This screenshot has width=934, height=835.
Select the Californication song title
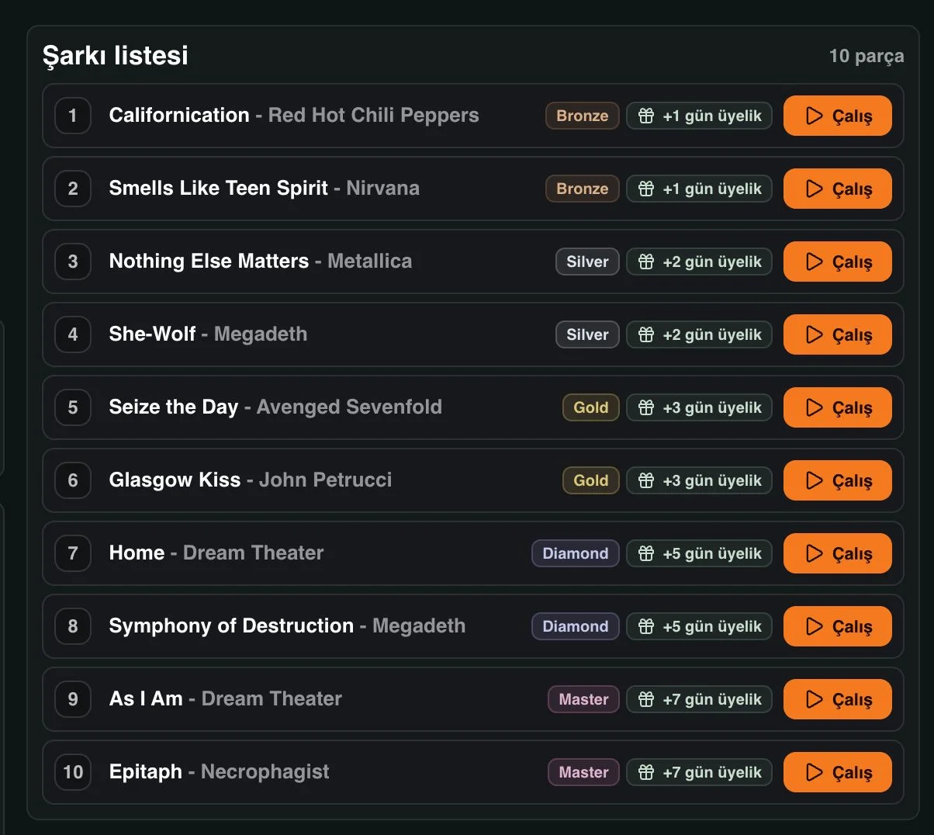pyautogui.click(x=179, y=115)
